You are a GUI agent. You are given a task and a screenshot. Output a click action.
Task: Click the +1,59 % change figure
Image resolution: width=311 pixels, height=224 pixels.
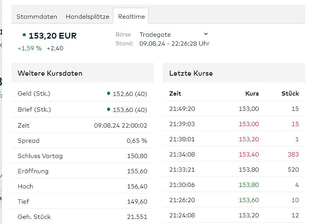30,48
